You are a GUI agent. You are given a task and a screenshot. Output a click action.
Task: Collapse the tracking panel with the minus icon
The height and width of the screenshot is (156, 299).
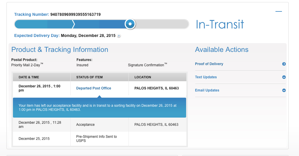pos(279,11)
